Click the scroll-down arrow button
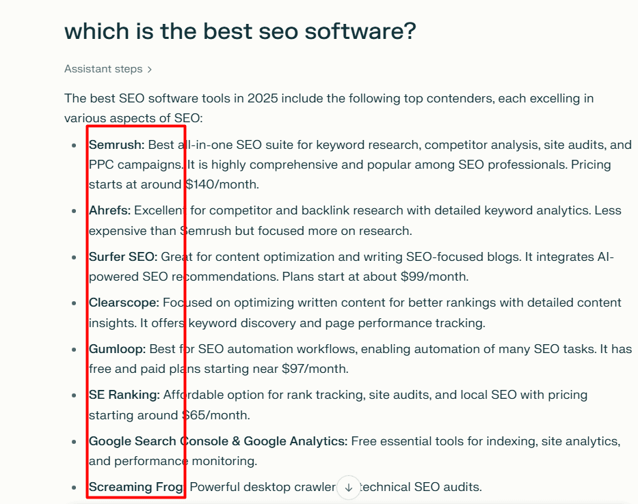The height and width of the screenshot is (504, 638). (349, 488)
